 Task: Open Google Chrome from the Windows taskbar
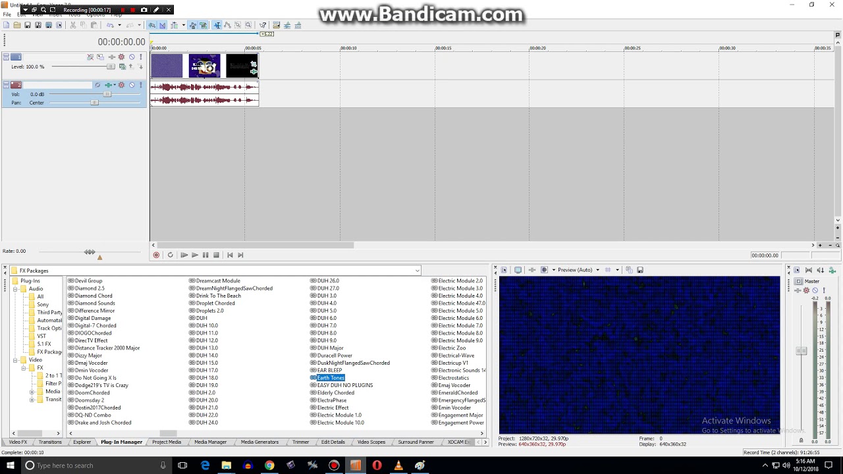[269, 465]
